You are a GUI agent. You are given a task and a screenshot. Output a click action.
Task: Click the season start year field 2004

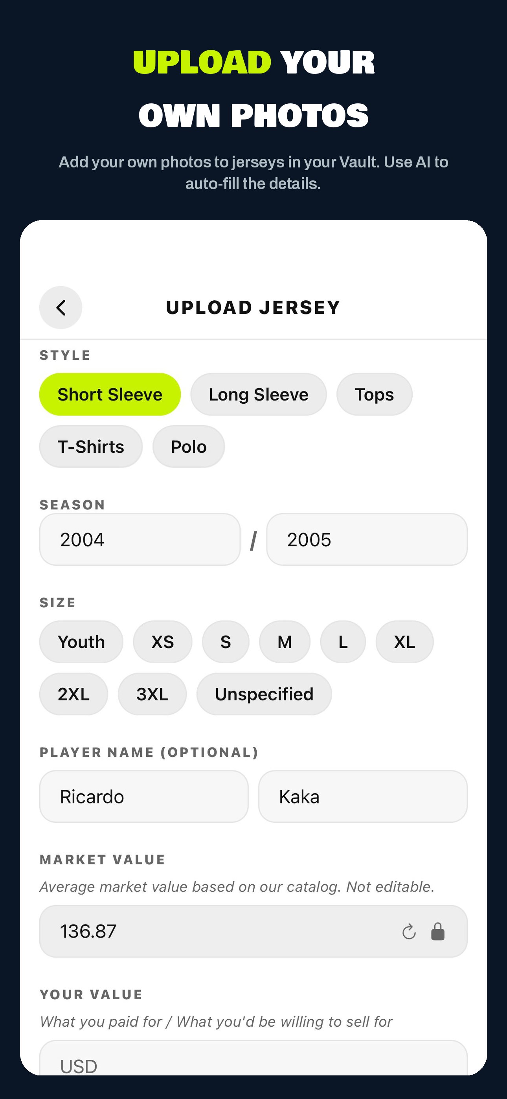click(140, 539)
